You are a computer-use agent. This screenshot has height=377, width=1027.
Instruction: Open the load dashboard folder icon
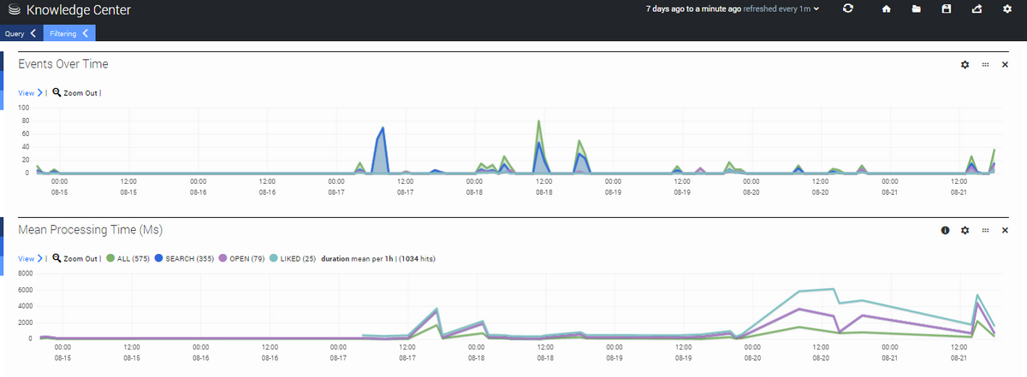(916, 9)
